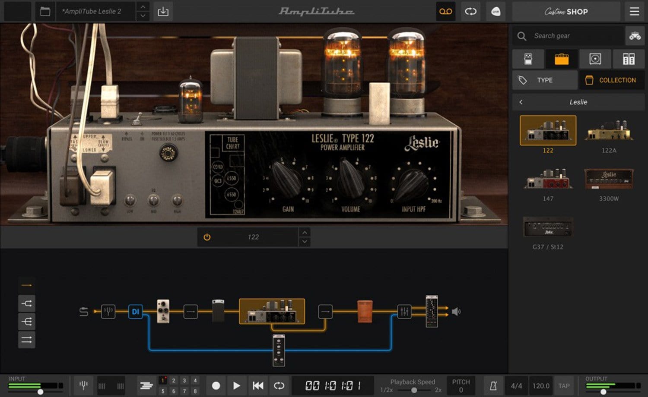Switch to Live mode icon
648x397 pixels.
[x=496, y=12]
